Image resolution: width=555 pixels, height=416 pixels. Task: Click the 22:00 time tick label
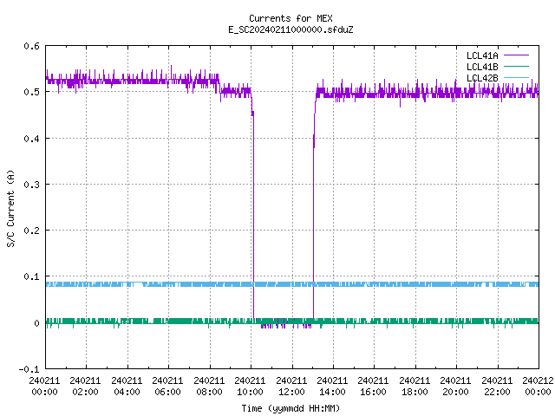[497, 392]
